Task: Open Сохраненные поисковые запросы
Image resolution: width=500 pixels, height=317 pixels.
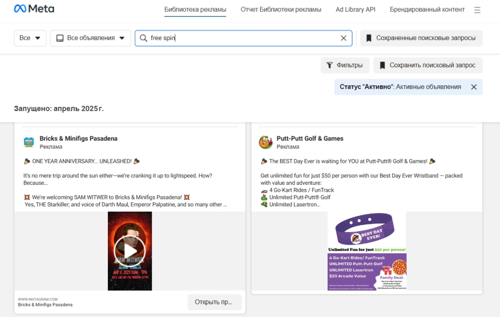Action: click(421, 38)
